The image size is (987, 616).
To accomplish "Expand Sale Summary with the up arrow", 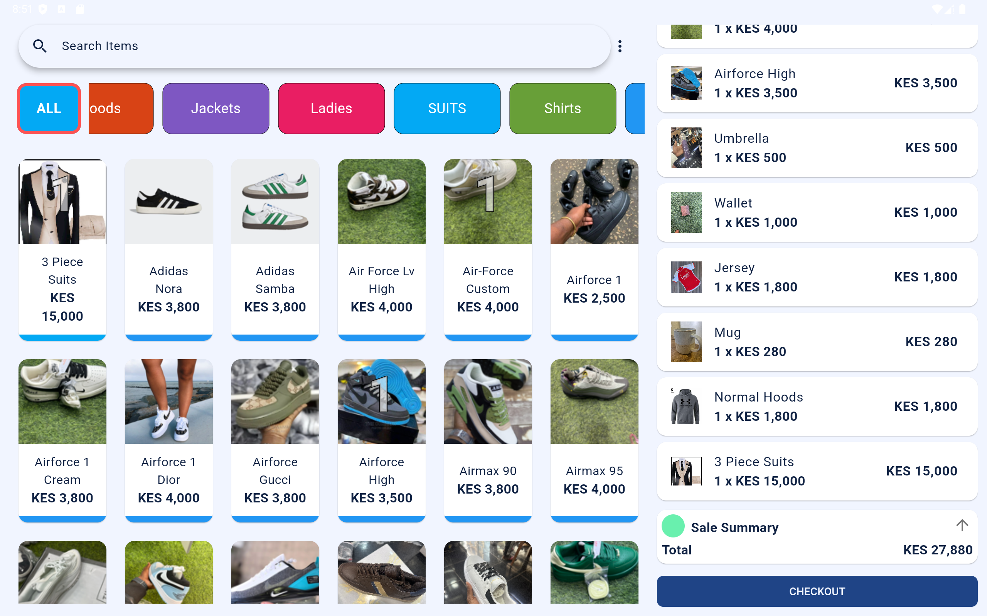I will [962, 526].
